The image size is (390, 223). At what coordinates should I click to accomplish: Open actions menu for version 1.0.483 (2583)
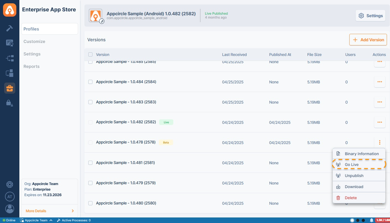pyautogui.click(x=379, y=102)
